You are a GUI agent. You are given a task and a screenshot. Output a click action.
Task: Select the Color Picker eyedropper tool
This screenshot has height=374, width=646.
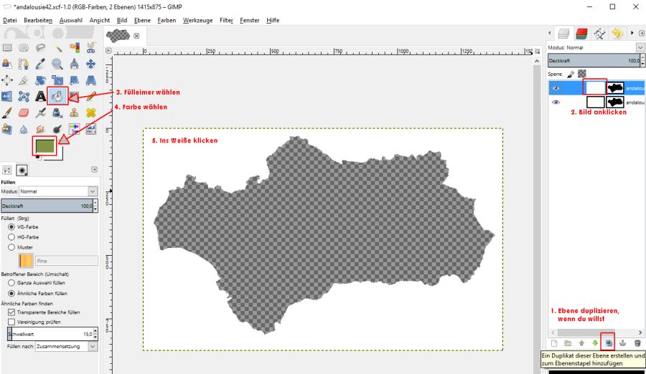40,64
